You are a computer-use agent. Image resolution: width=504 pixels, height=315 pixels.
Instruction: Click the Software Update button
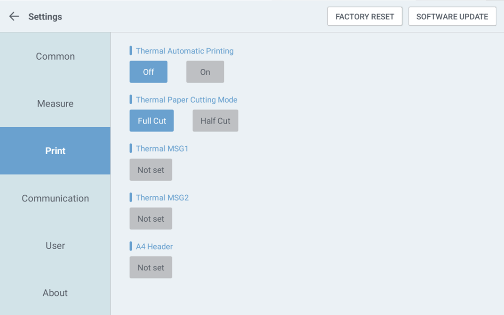point(452,17)
